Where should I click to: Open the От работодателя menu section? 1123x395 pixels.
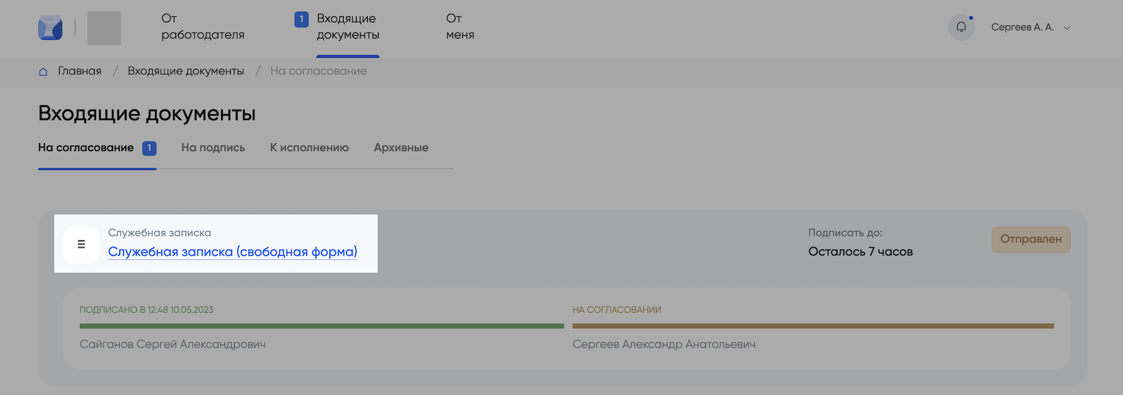coord(203,27)
